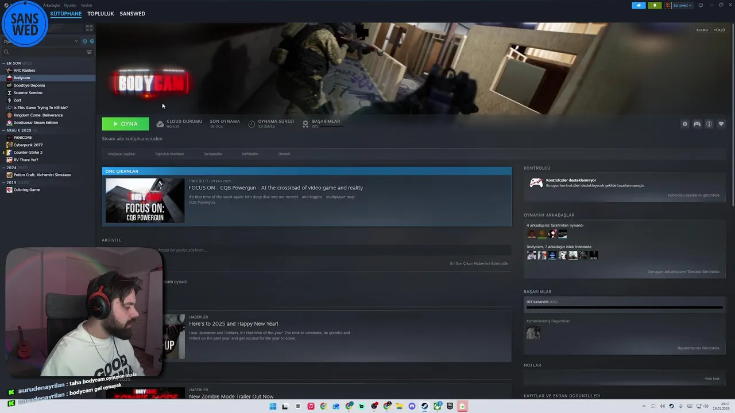Open the Arkadaşlar menu

click(x=51, y=5)
